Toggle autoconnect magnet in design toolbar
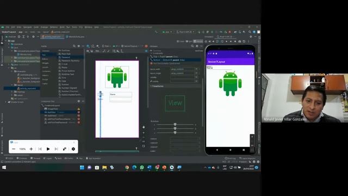 click(92, 51)
